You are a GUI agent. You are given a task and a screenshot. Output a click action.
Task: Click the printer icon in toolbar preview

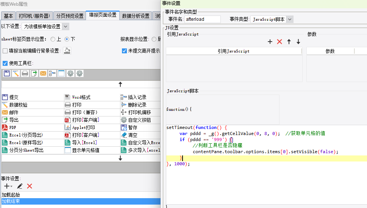25,73
